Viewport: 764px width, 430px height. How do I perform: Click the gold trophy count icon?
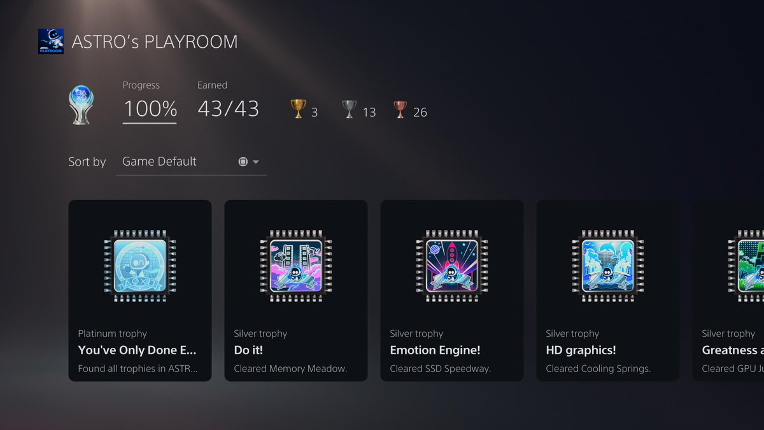pyautogui.click(x=297, y=110)
